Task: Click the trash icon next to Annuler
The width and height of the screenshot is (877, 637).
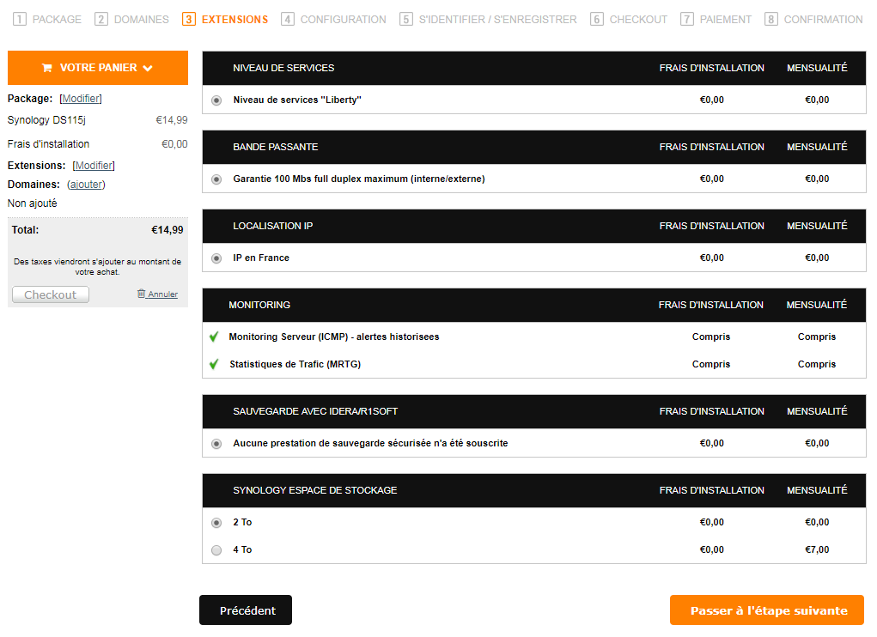Action: point(141,294)
